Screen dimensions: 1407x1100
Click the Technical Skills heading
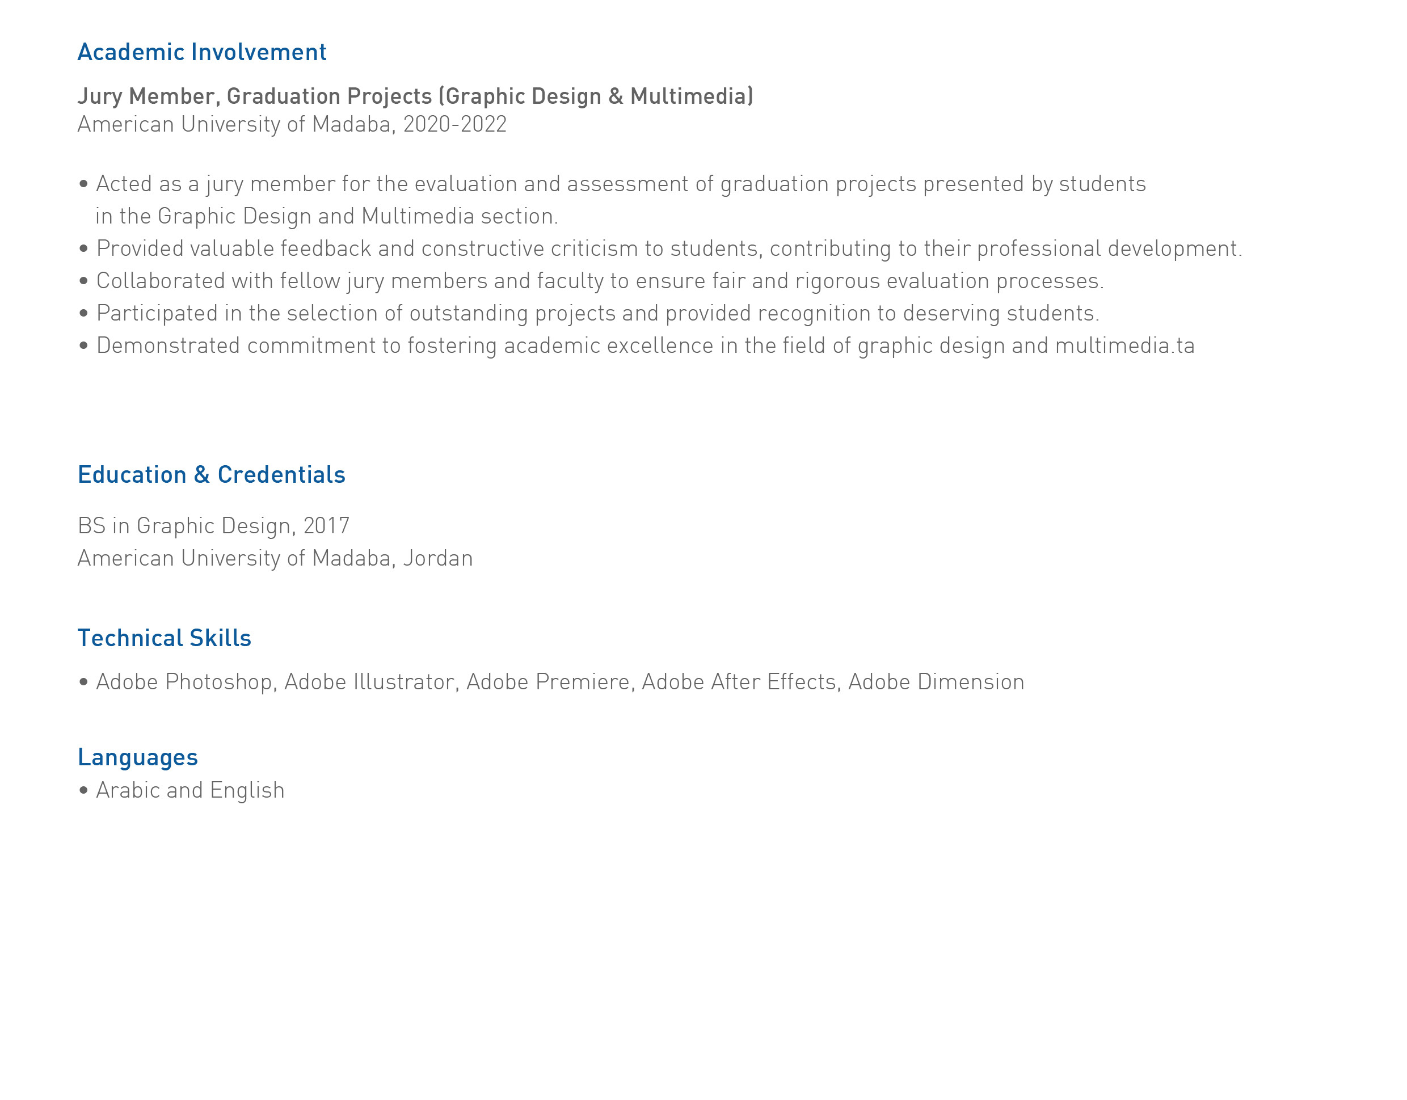165,638
